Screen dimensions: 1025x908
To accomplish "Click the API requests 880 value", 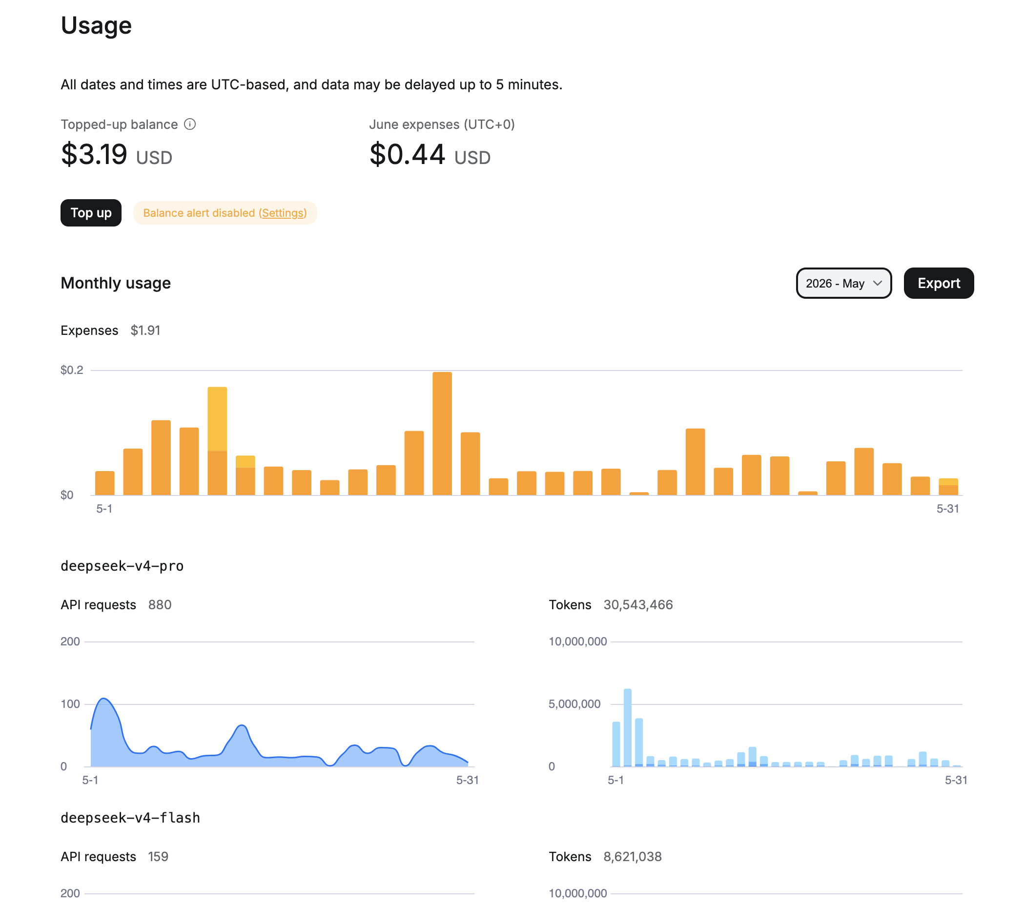I will pyautogui.click(x=160, y=604).
